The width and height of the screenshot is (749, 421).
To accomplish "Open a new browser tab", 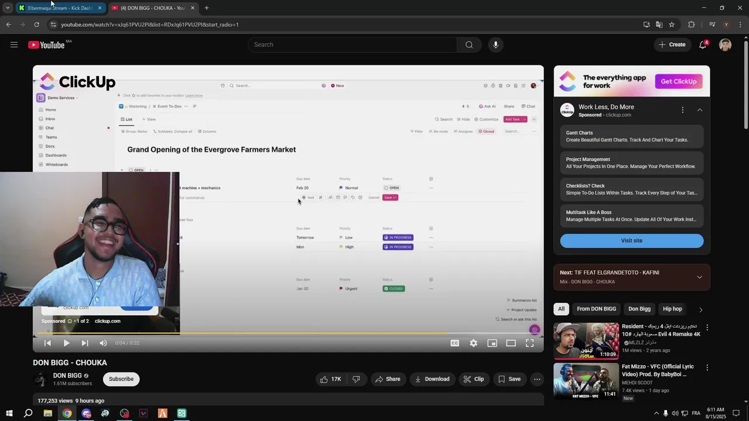I will point(207,8).
